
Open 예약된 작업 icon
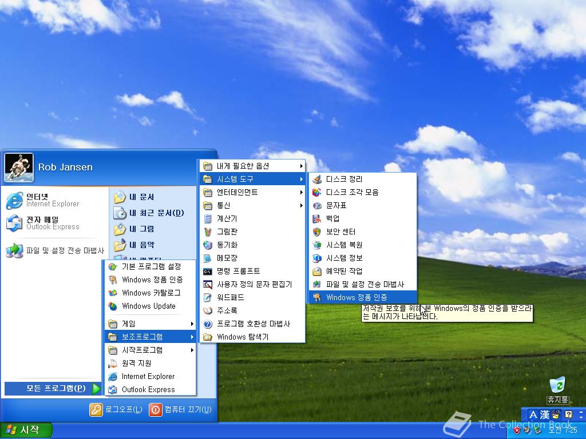317,272
